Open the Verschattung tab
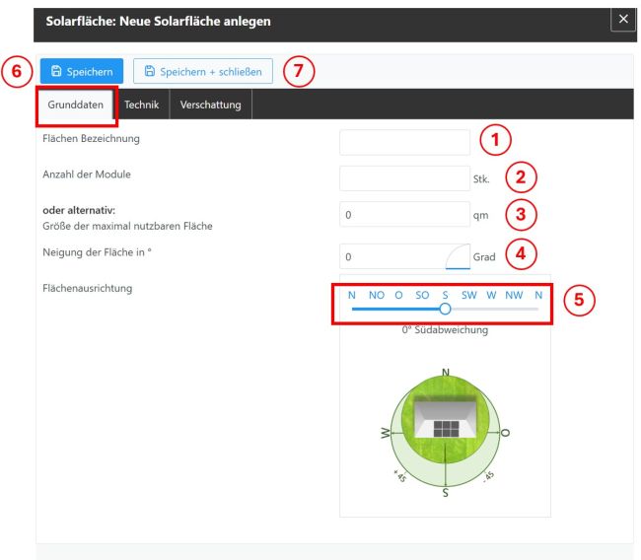The height and width of the screenshot is (560, 641). [210, 105]
